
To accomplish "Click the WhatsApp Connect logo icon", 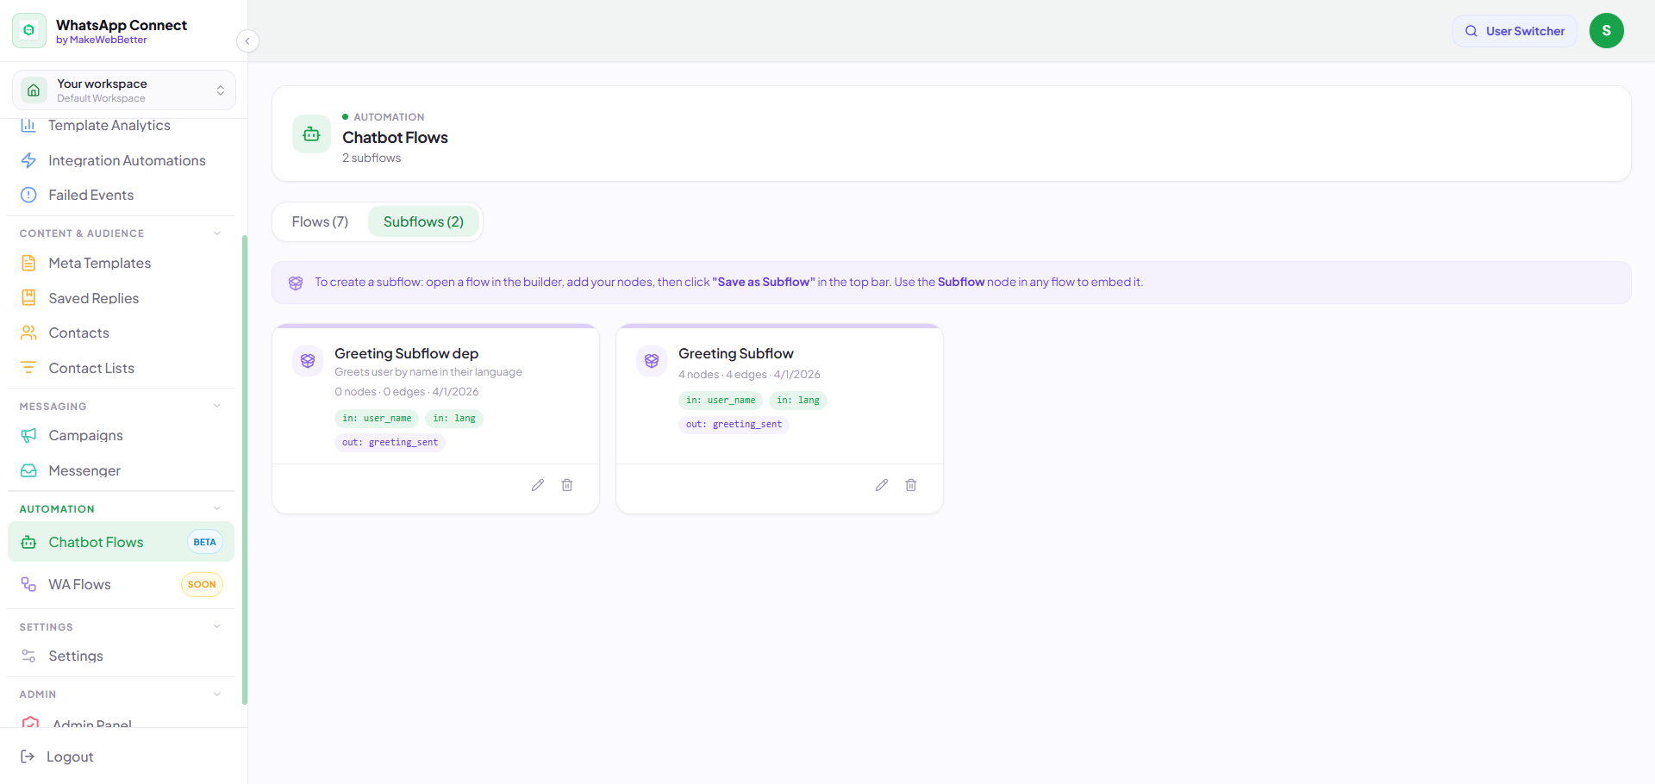I will point(29,31).
